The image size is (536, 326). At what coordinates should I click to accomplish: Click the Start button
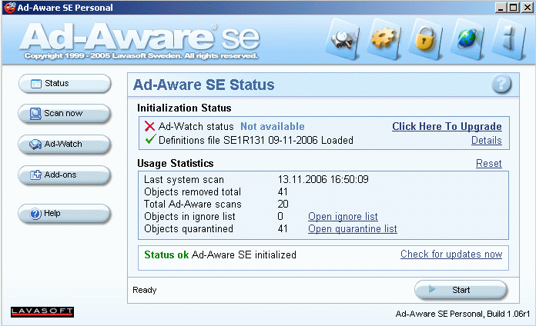tap(461, 290)
